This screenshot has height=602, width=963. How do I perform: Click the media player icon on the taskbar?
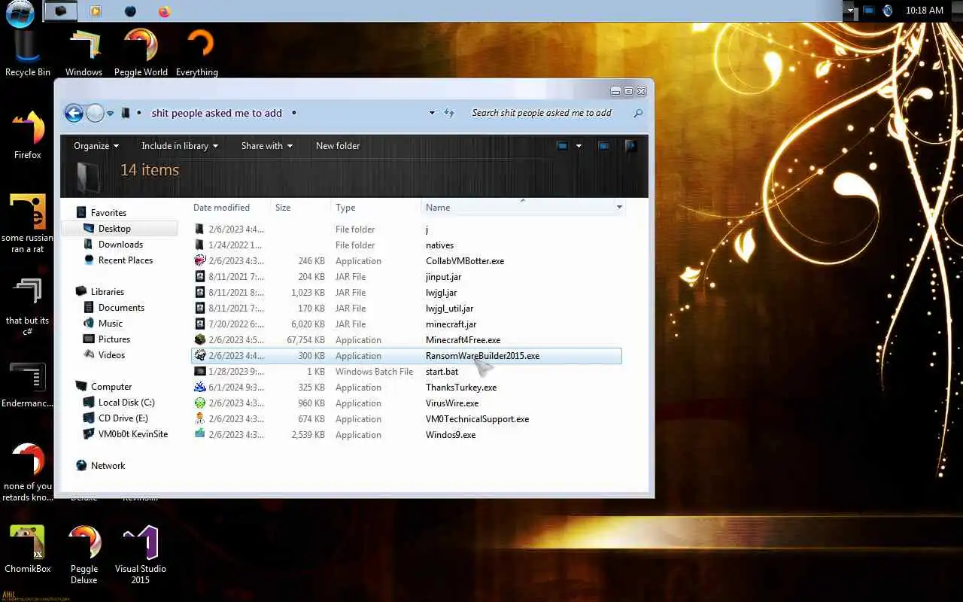[95, 11]
